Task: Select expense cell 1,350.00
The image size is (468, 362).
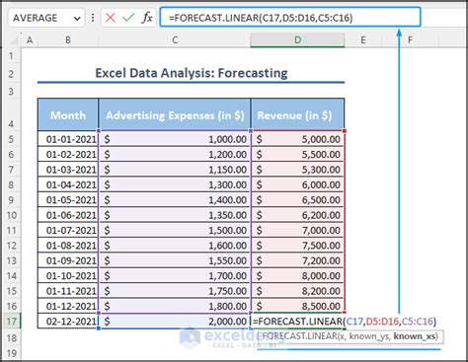Action: pos(175,215)
